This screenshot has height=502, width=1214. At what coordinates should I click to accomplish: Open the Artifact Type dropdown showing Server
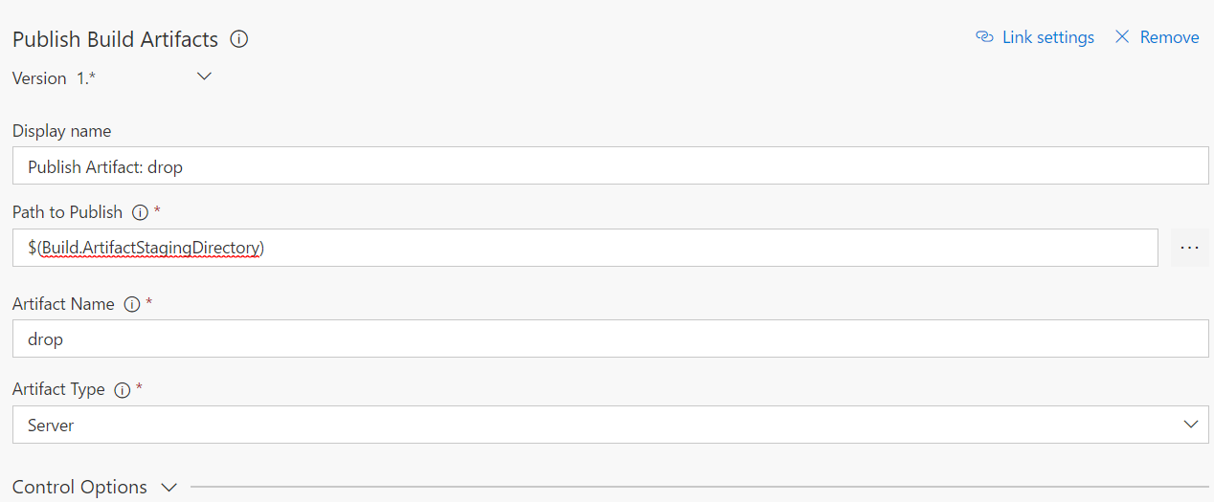(610, 425)
